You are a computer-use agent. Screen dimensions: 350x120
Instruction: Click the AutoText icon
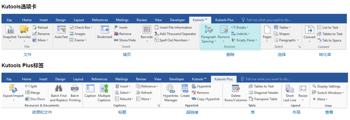coord(61,30)
